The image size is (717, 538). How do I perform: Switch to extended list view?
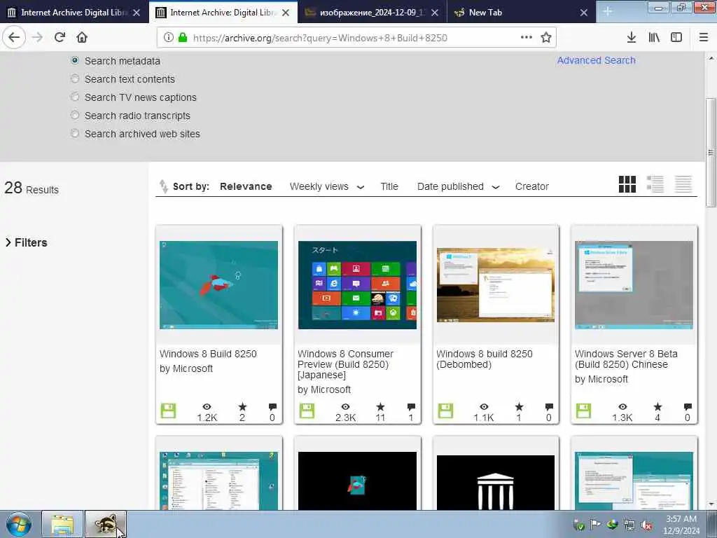click(655, 184)
